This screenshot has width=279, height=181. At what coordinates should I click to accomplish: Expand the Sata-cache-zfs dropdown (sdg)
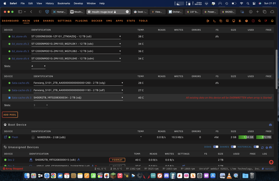[x=78, y=83]
